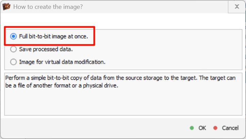The width and height of the screenshot is (246, 139).
Task: Select the Full bit-to-bit image radio button
Action: [13, 36]
